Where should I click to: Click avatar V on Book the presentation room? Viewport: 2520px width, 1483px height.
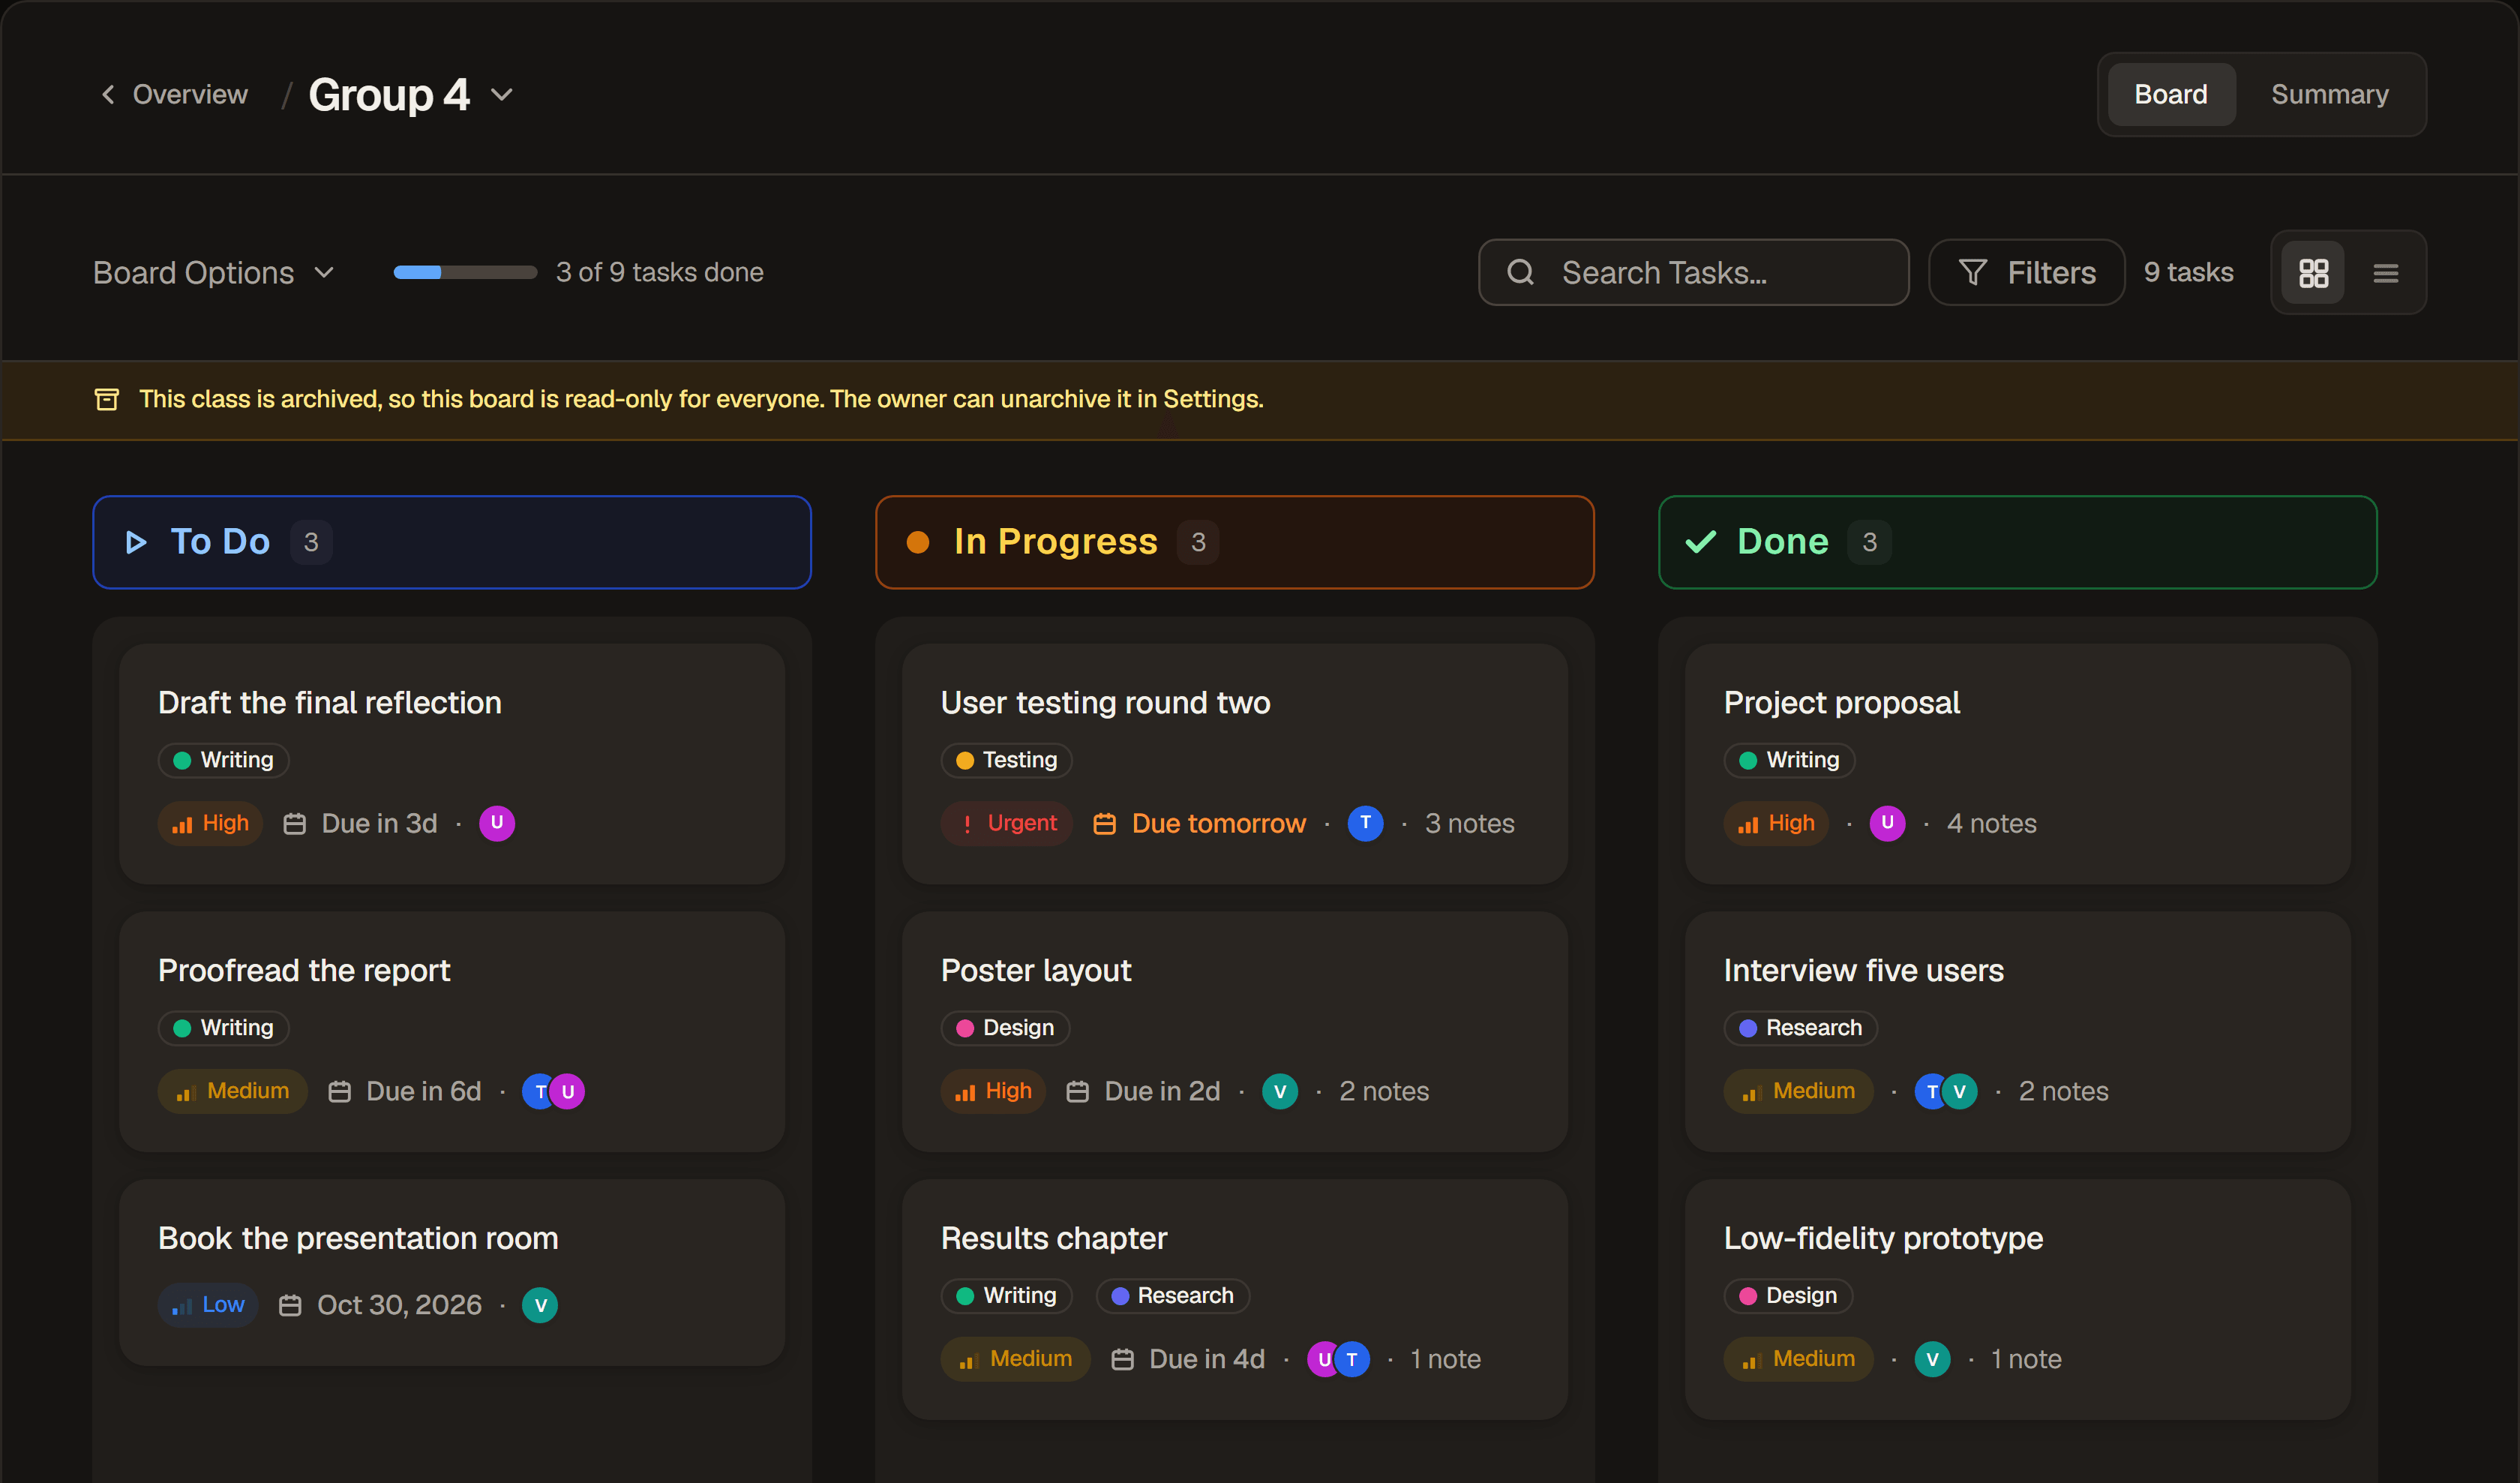pyautogui.click(x=540, y=1305)
